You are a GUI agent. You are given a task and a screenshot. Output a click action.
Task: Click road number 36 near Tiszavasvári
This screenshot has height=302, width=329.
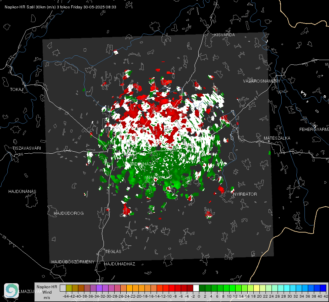click(x=21, y=154)
